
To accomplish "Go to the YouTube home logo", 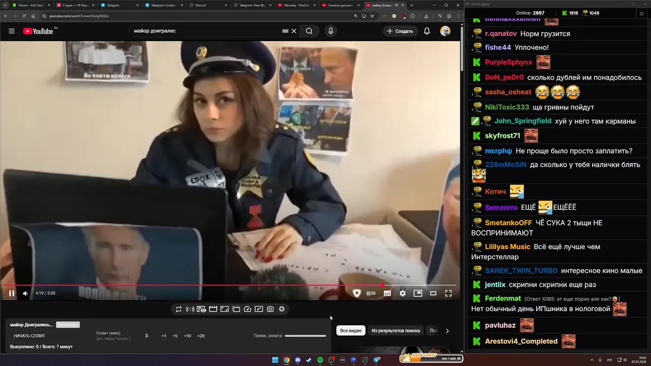I will pos(38,31).
